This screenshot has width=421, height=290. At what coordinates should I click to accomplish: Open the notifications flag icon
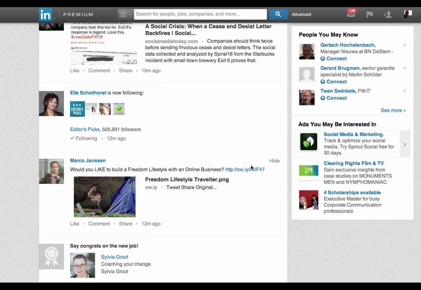coord(370,14)
